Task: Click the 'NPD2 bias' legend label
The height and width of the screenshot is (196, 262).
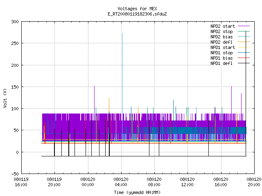Action: click(221, 37)
